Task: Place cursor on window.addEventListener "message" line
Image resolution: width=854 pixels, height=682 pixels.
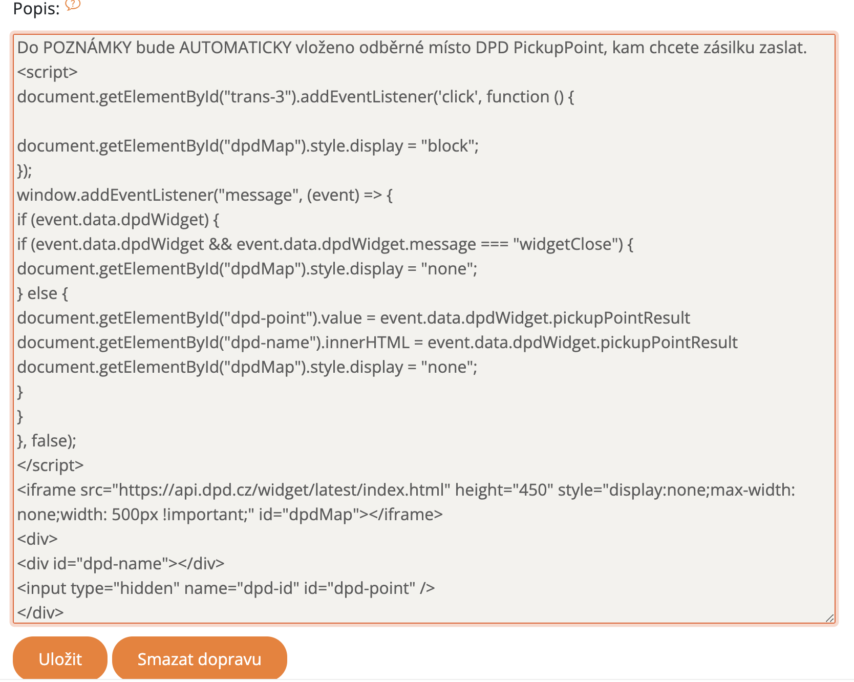Action: click(205, 195)
